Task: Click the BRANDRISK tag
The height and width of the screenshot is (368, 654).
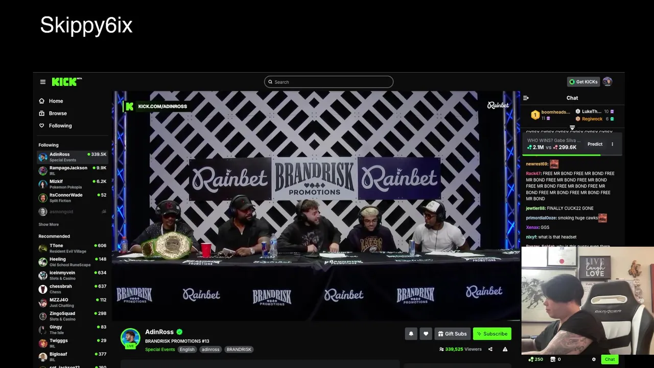Action: (x=239, y=350)
